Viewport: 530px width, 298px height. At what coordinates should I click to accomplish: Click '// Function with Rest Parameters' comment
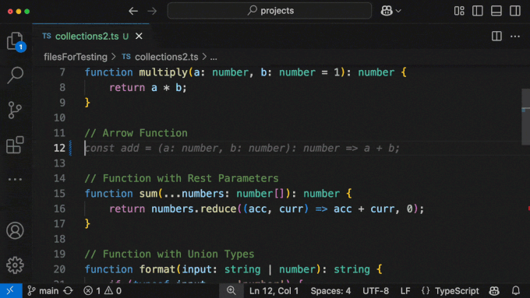(182, 178)
